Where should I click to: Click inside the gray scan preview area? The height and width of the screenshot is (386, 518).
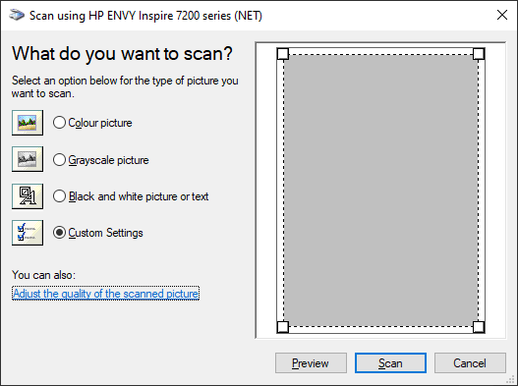click(380, 191)
